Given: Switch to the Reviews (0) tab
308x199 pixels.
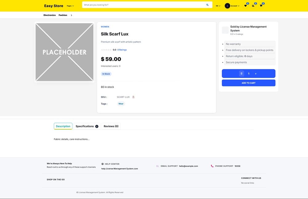Looking at the screenshot, I should (x=111, y=126).
